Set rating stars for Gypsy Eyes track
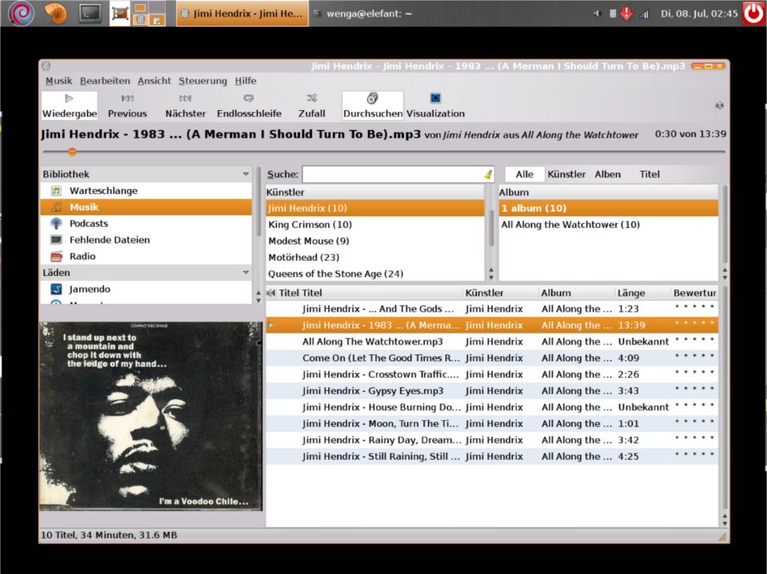 tap(694, 388)
